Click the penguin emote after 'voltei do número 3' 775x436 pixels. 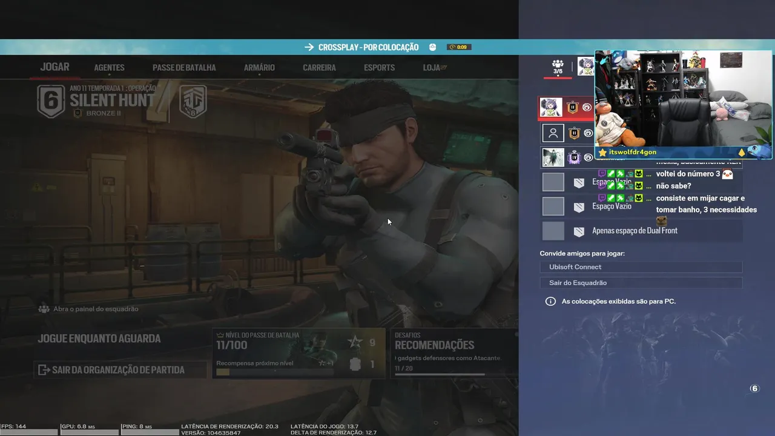[728, 174]
